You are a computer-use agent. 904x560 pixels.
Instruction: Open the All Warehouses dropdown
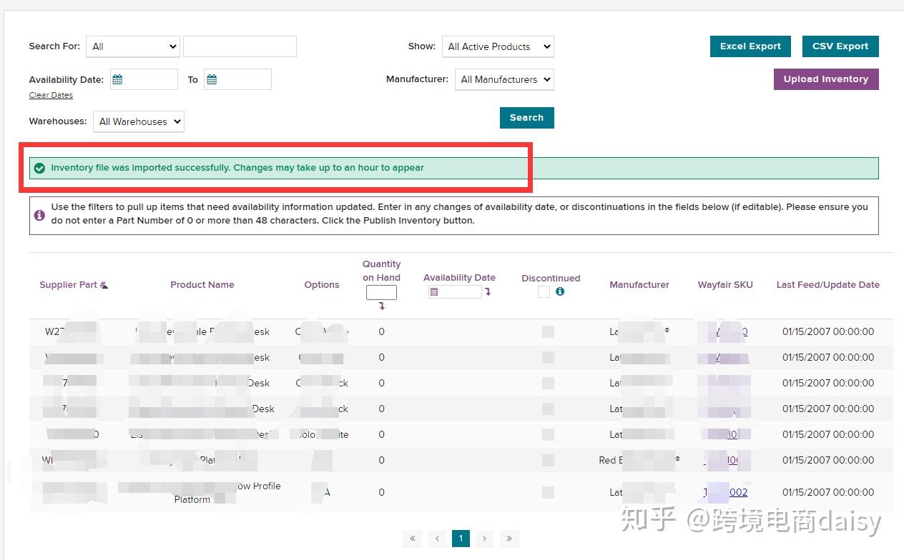pos(138,121)
